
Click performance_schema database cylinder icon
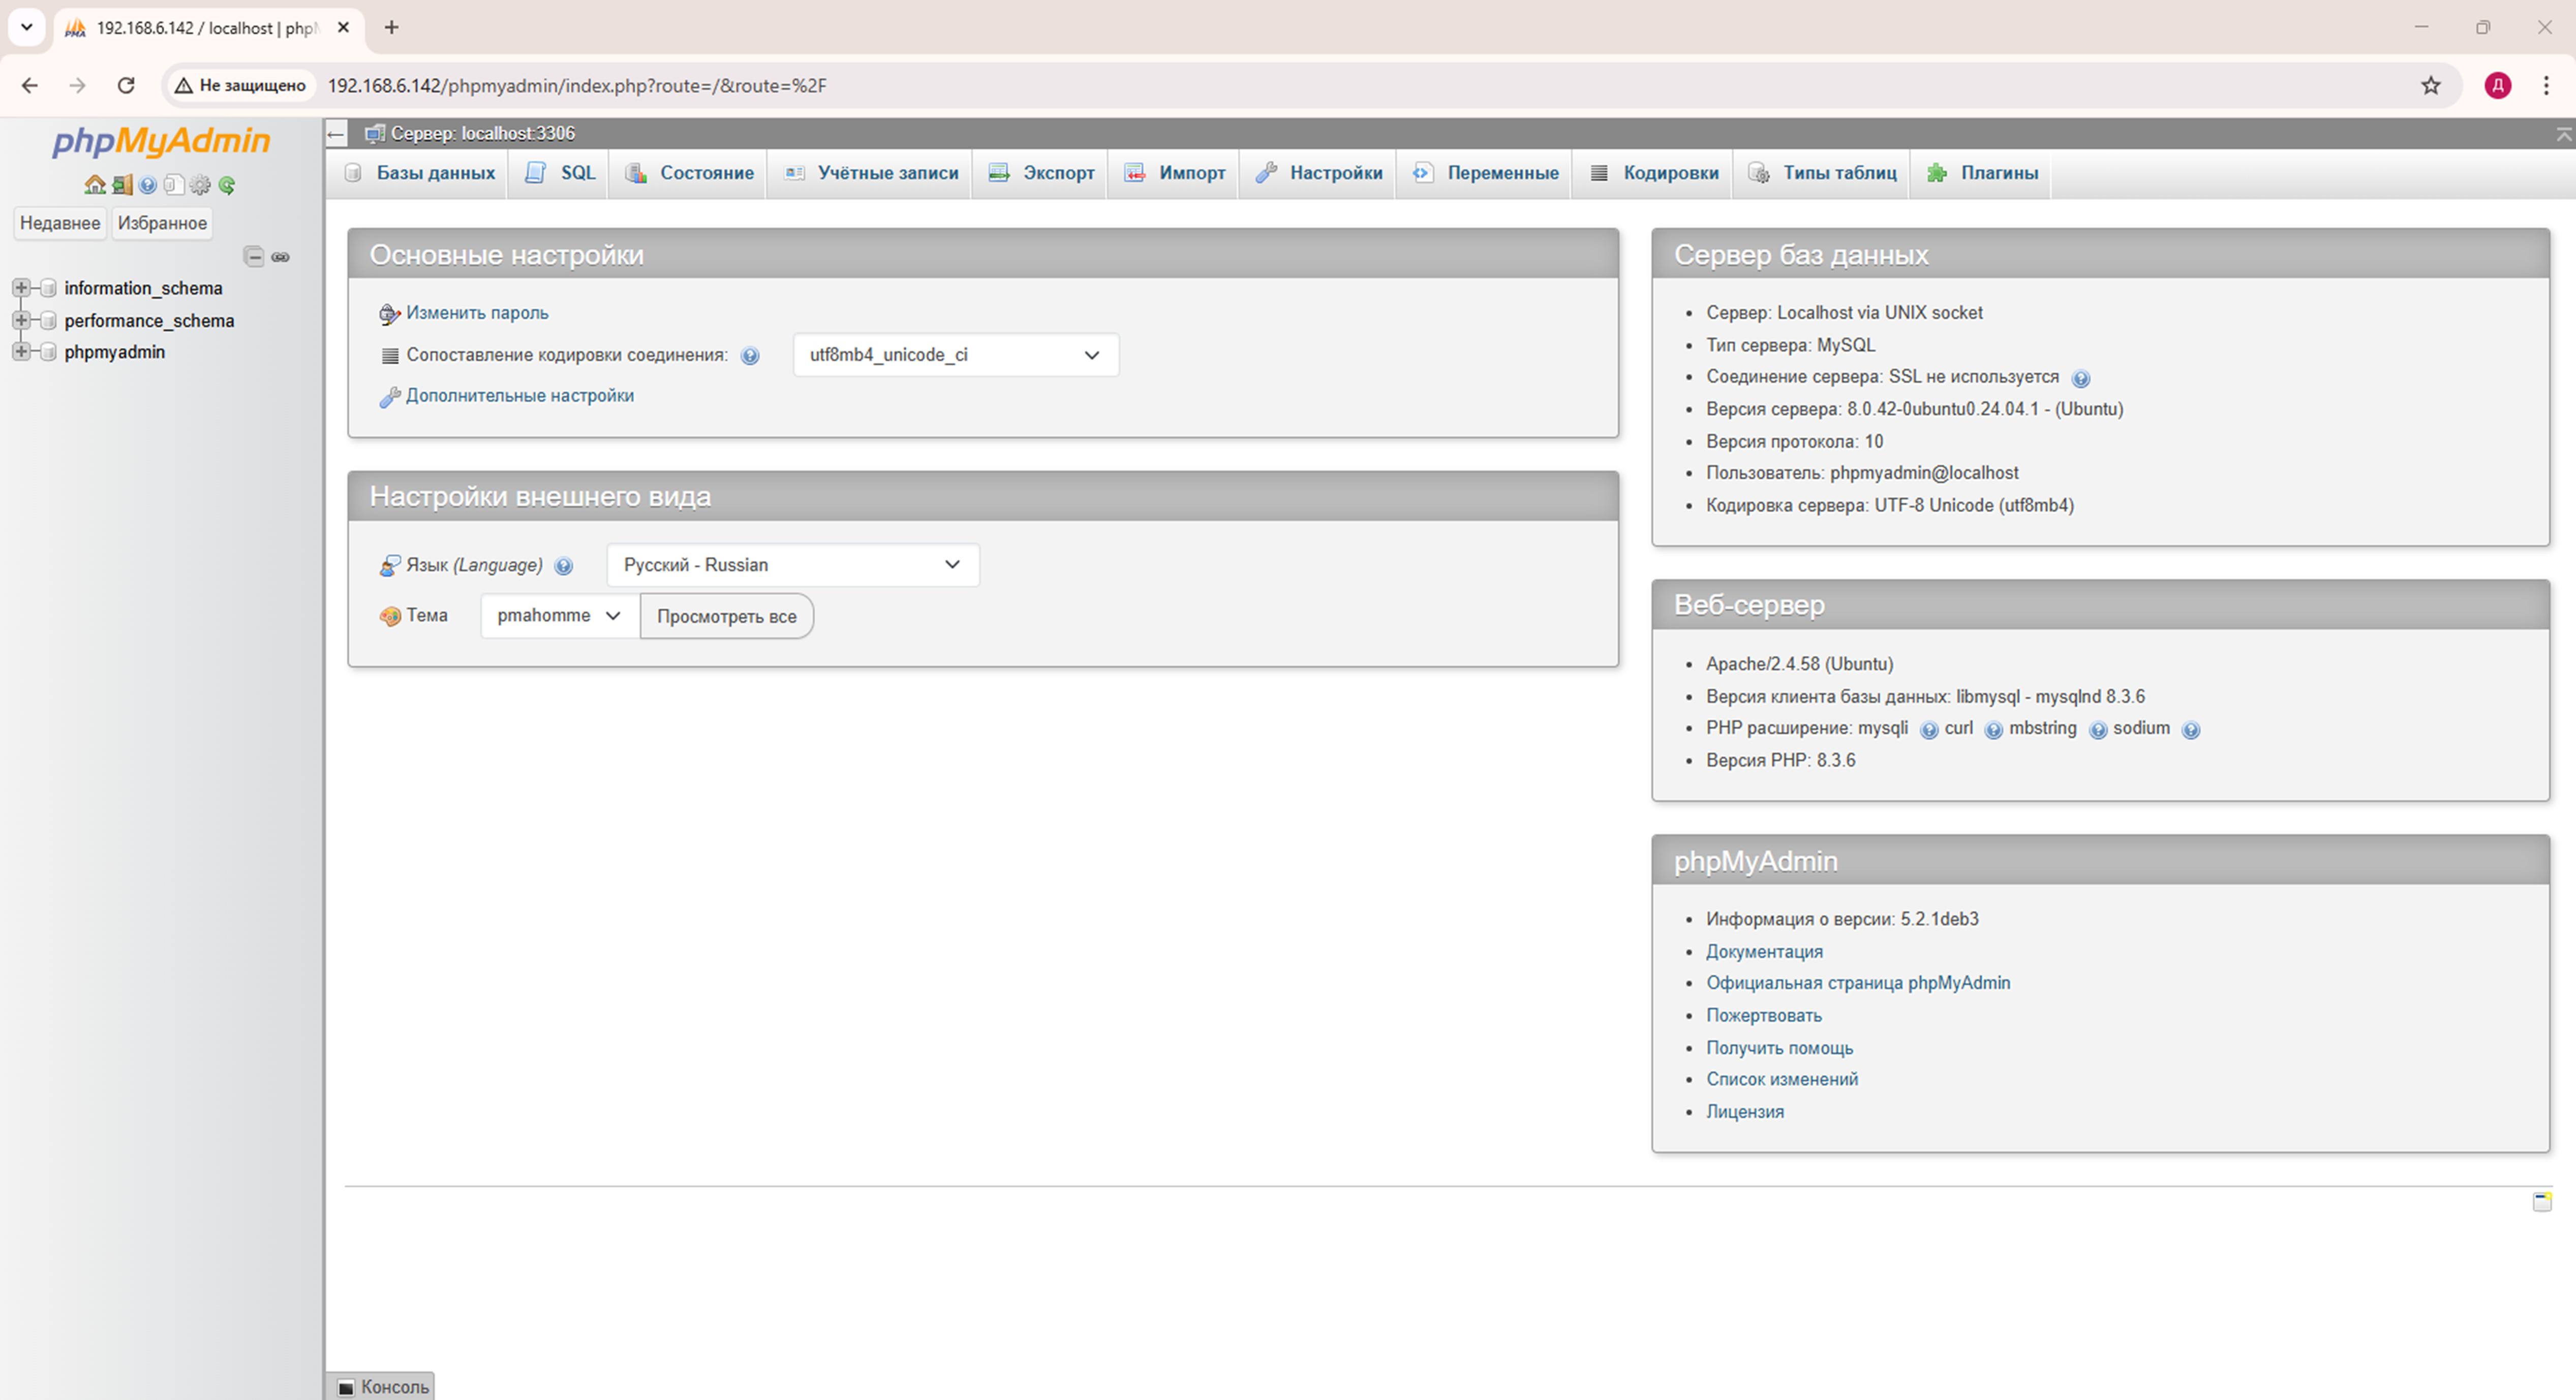pos(47,321)
